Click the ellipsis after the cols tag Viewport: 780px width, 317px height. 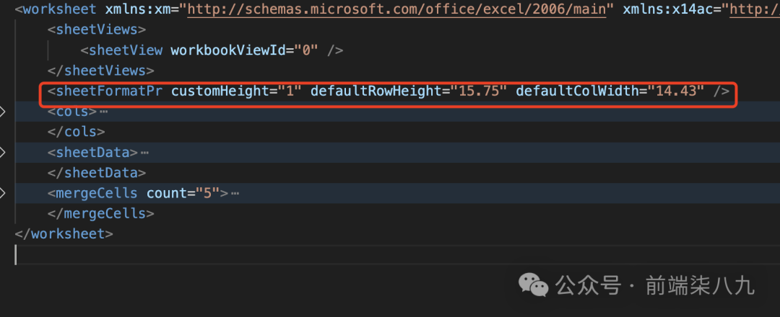103,112
